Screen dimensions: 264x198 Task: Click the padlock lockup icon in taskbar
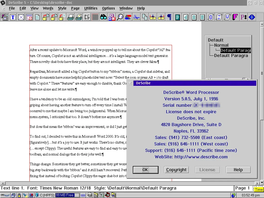tap(19, 195)
